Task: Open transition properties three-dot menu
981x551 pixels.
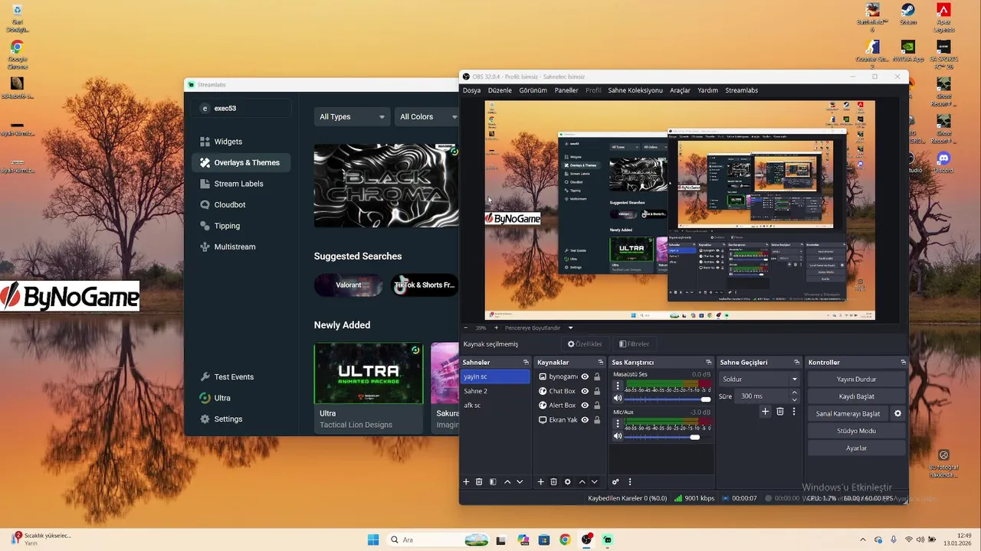Action: [x=794, y=412]
